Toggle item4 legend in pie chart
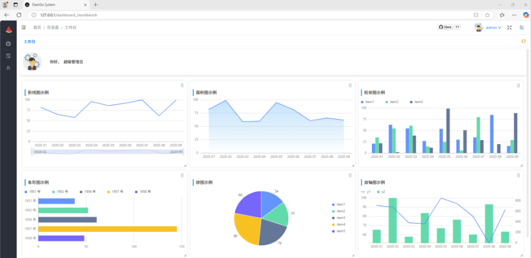The width and height of the screenshot is (531, 258). pyautogui.click(x=339, y=225)
